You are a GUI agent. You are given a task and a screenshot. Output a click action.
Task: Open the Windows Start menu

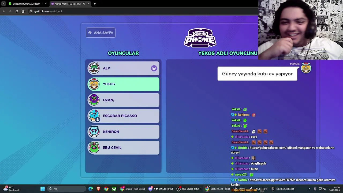pos(43,189)
